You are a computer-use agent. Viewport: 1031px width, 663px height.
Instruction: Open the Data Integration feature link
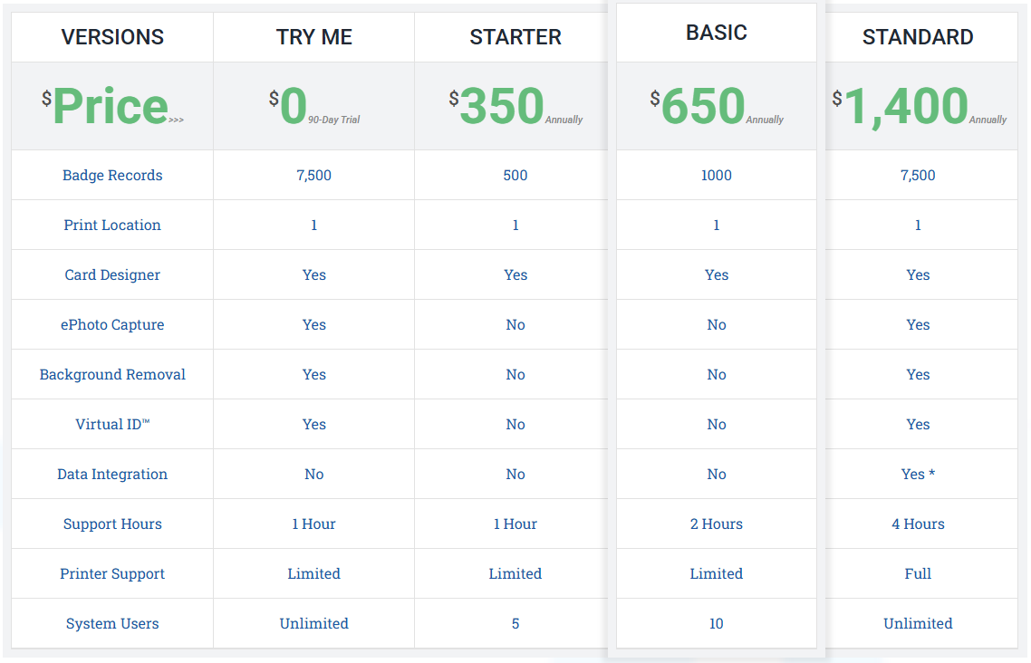(112, 475)
